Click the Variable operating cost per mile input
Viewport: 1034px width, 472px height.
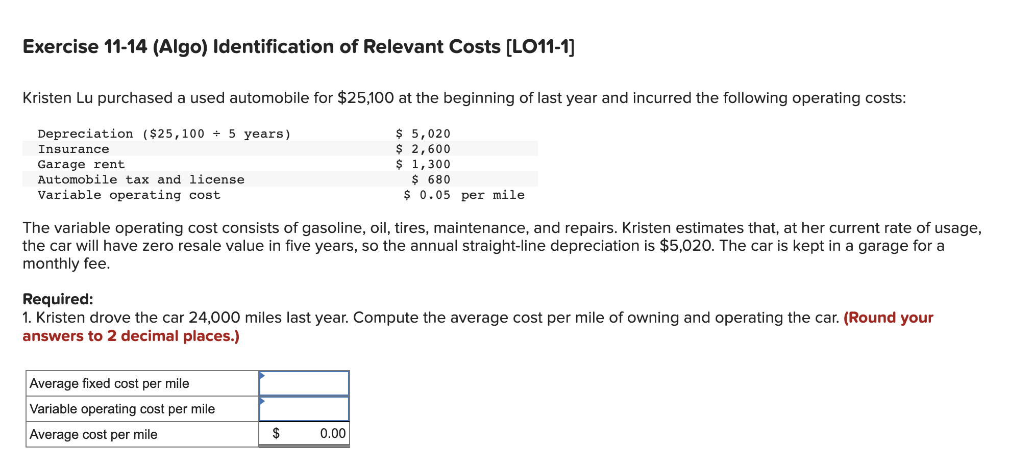(304, 409)
